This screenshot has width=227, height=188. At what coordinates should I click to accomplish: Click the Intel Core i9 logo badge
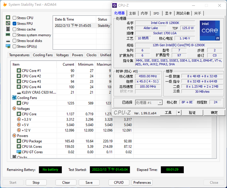pos(210,30)
